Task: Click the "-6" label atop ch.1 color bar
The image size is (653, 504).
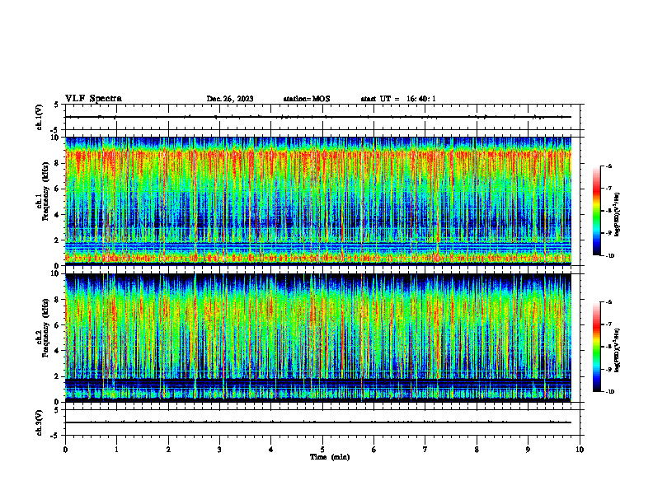Action: pyautogui.click(x=608, y=166)
